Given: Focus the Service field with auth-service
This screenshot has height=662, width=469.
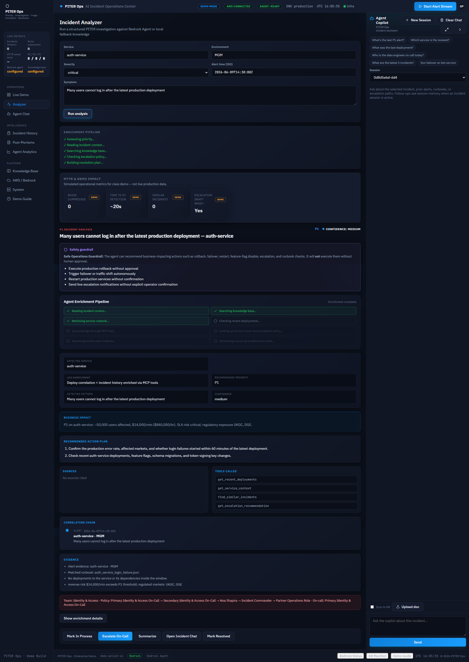Looking at the screenshot, I should tap(136, 55).
